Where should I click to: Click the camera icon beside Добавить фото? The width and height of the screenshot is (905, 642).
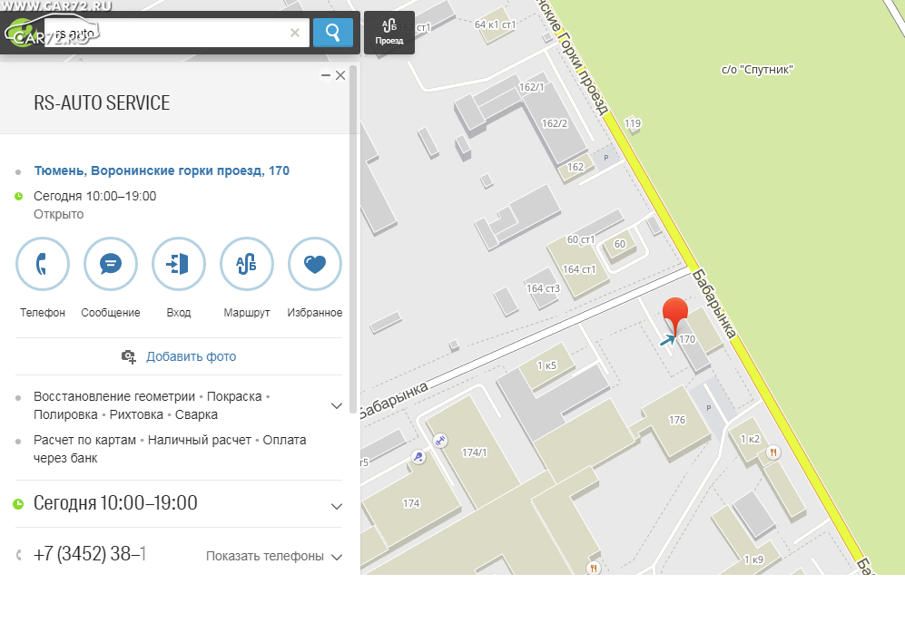129,356
